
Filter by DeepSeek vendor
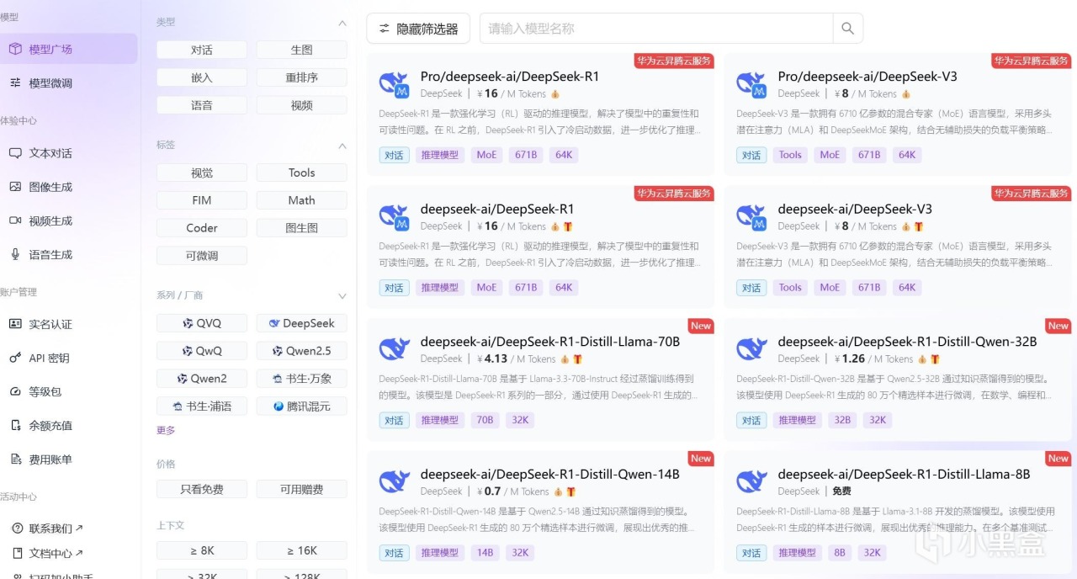tap(301, 323)
